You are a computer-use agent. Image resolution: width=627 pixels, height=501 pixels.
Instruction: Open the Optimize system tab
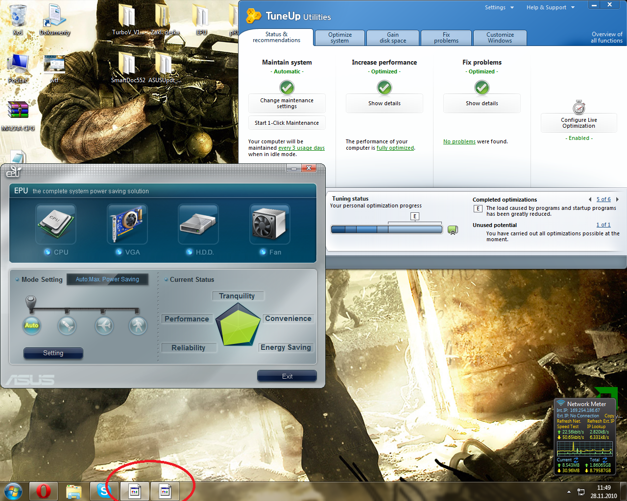[x=340, y=38]
